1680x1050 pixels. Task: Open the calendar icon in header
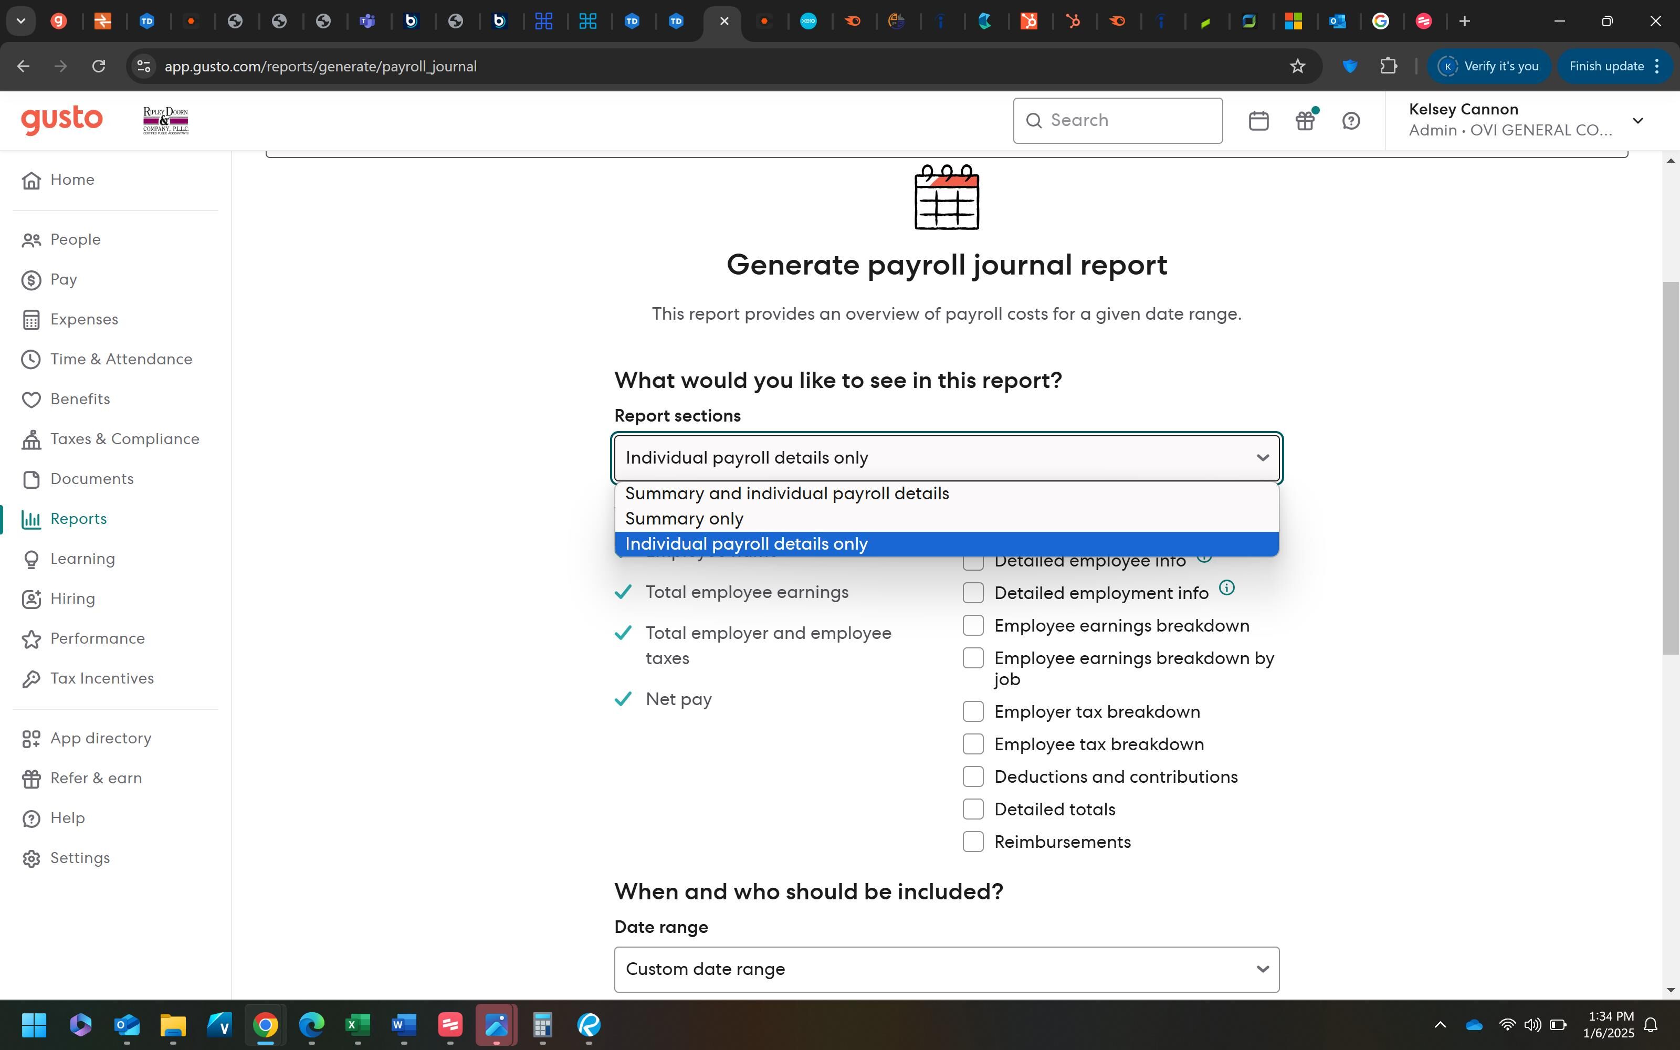point(1258,121)
